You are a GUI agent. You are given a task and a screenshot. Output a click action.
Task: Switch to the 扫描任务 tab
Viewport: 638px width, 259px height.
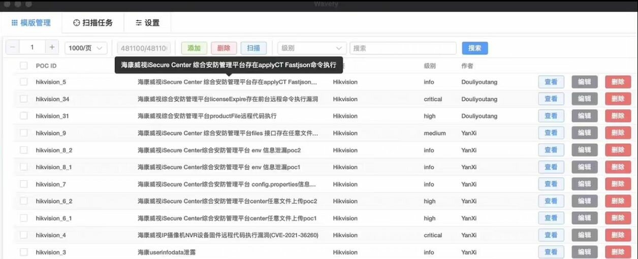pyautogui.click(x=93, y=23)
